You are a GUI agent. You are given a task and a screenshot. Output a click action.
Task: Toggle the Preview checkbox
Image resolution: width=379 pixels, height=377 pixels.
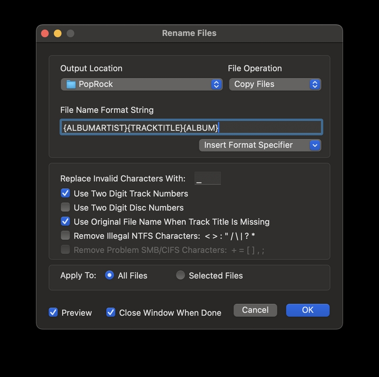(53, 313)
